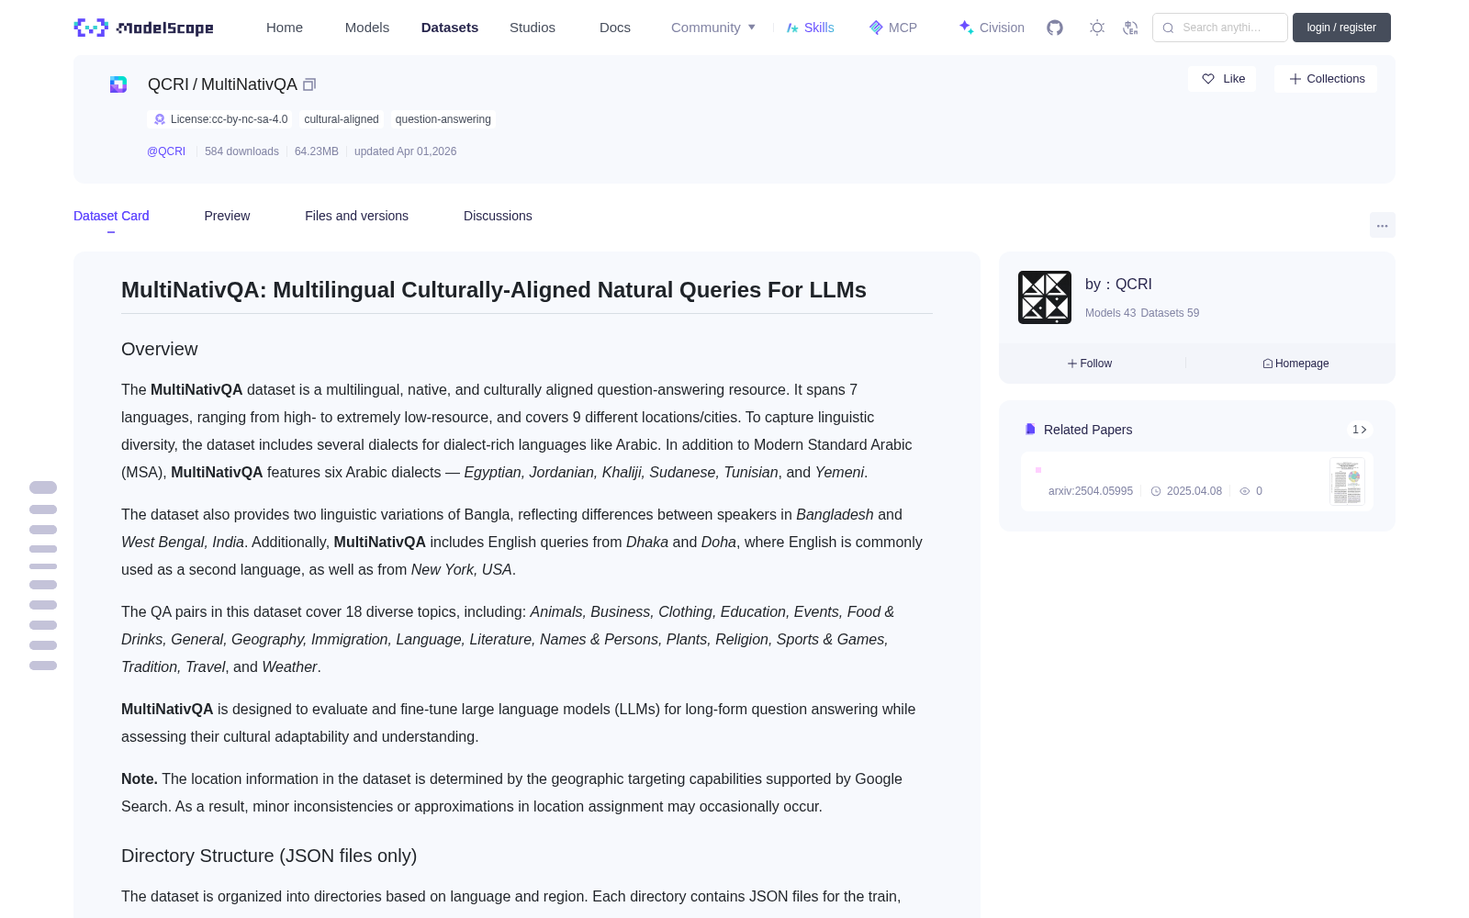Open the QCRI organization avatar logo
Viewport: 1469px width, 918px height.
click(1045, 297)
